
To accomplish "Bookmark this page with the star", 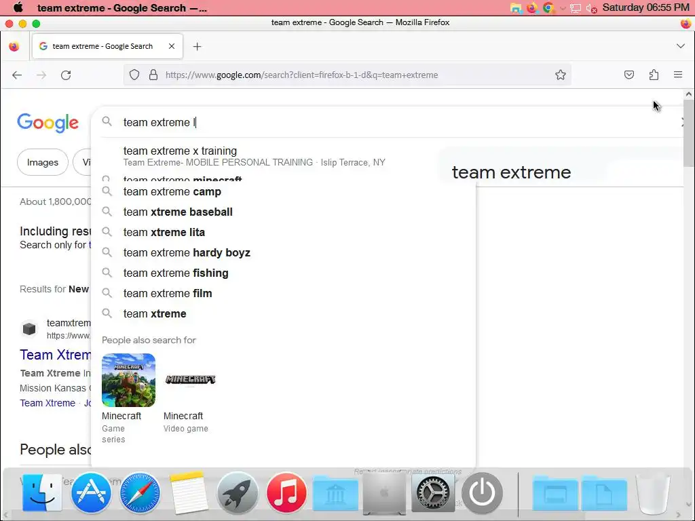I will [x=560, y=75].
